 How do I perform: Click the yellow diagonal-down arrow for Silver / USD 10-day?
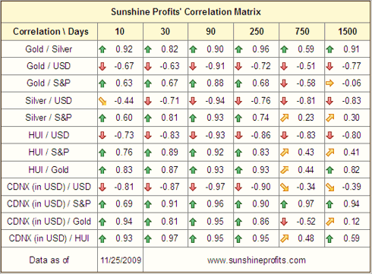[102, 101]
